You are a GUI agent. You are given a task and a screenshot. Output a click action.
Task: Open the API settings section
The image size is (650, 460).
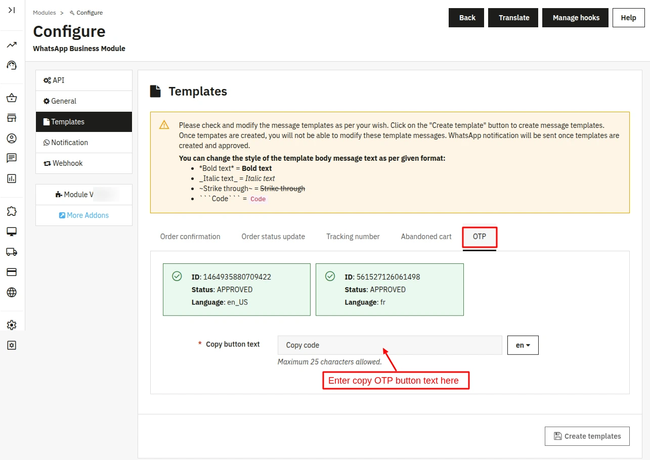[84, 80]
